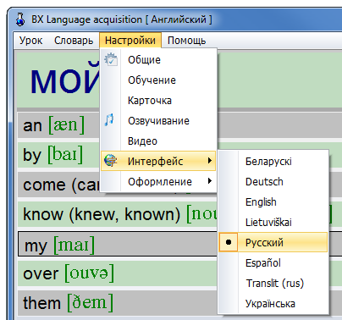Open Карточка settings

(x=158, y=101)
